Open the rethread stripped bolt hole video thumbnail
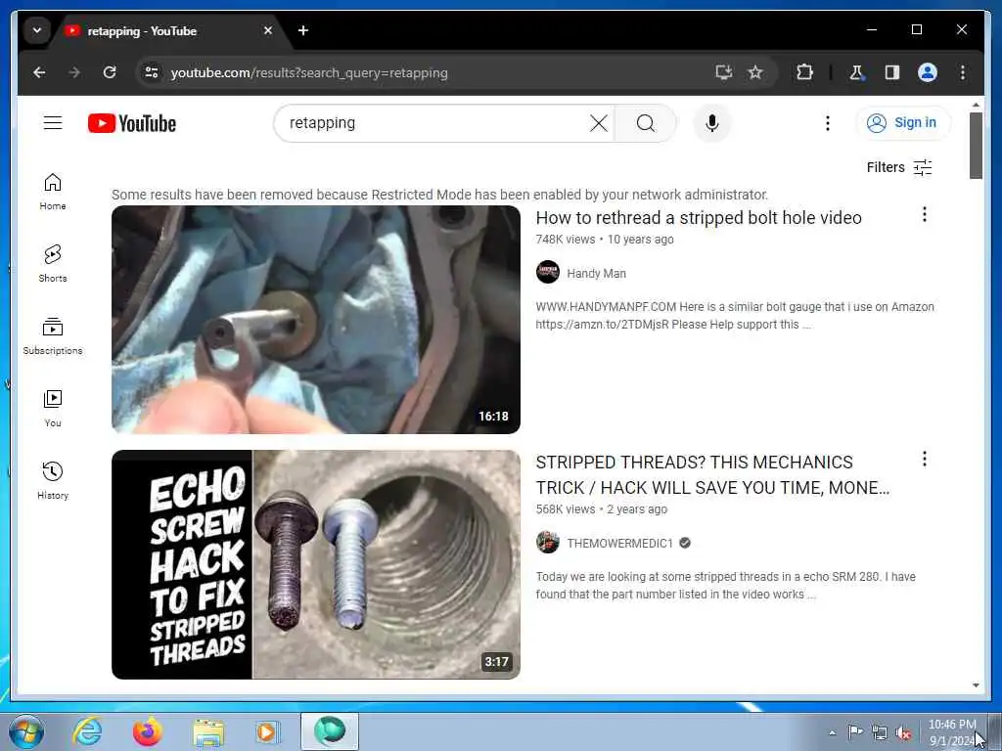Viewport: 1002px width, 751px height. coord(316,320)
